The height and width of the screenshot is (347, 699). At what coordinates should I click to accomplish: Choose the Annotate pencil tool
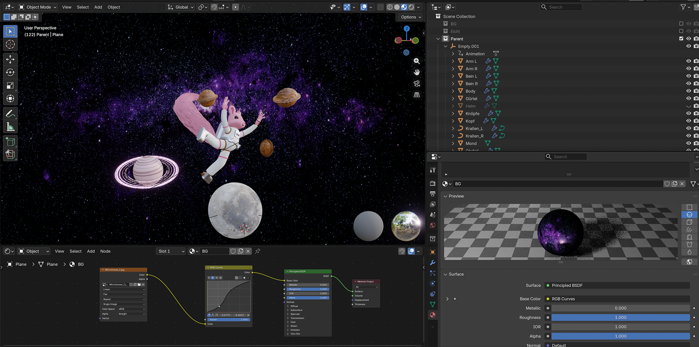pyautogui.click(x=10, y=113)
